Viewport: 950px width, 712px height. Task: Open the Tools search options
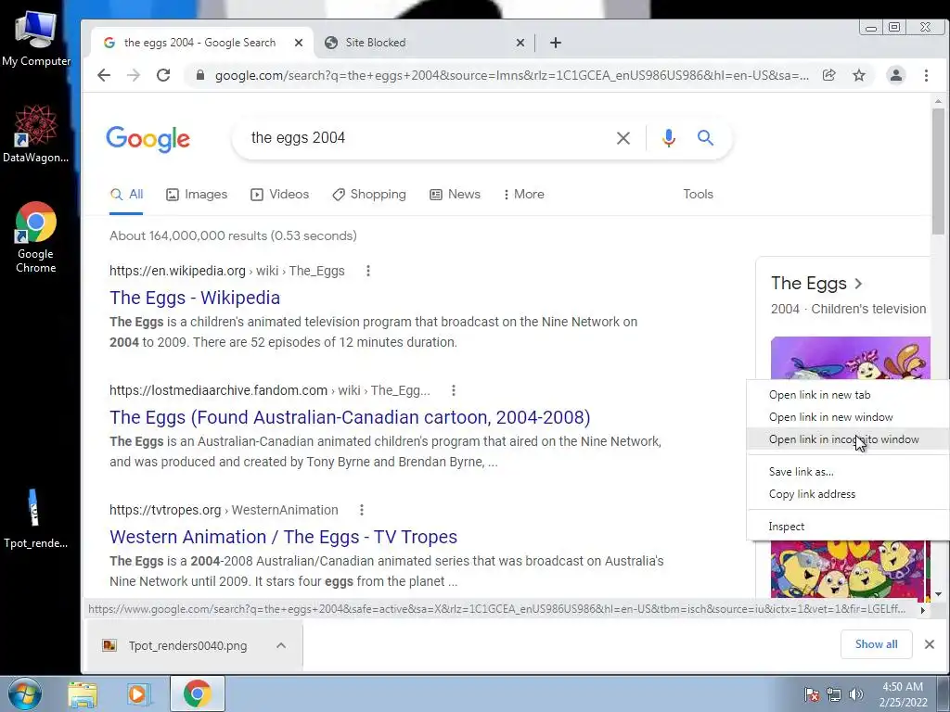[x=698, y=195]
